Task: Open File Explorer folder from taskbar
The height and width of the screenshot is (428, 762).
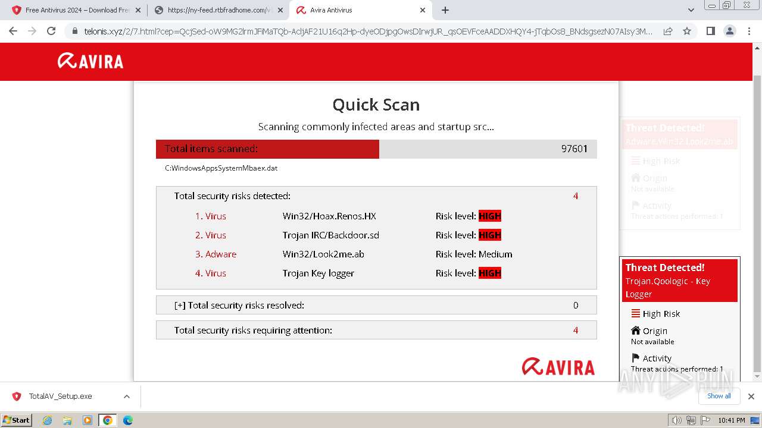Action: pyautogui.click(x=67, y=420)
